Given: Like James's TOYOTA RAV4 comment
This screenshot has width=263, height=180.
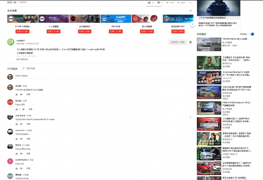Looking at the screenshot, I should (x=16, y=139).
